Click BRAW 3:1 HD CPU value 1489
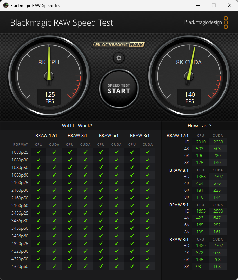The width and height of the screenshot is (238, 280). [201, 246]
